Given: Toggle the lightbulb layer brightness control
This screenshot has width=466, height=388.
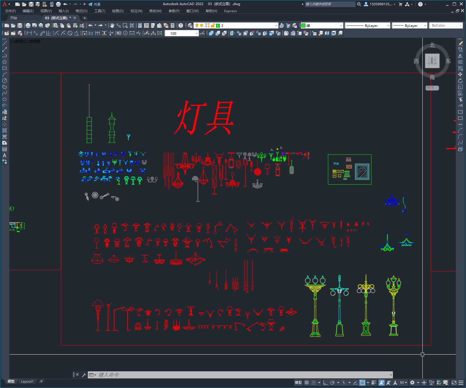Looking at the screenshot, I should pos(197,25).
